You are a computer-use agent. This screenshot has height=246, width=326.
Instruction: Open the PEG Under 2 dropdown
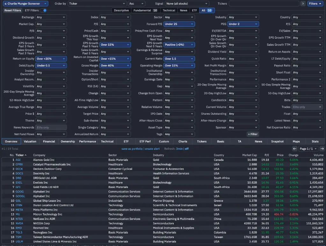(x=243, y=24)
